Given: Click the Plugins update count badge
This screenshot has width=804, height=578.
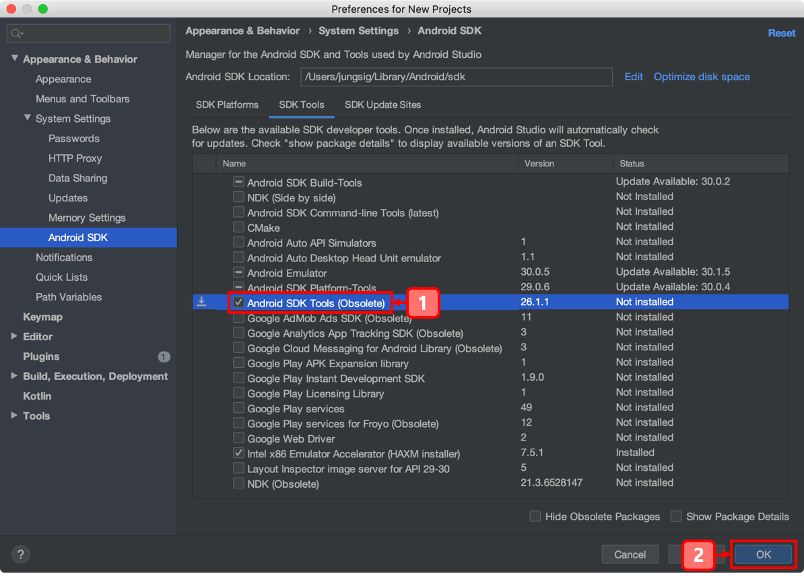Looking at the screenshot, I should 164,356.
